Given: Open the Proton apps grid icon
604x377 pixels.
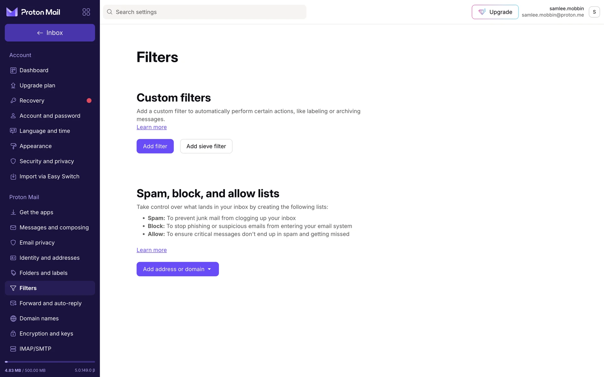Looking at the screenshot, I should 86,12.
